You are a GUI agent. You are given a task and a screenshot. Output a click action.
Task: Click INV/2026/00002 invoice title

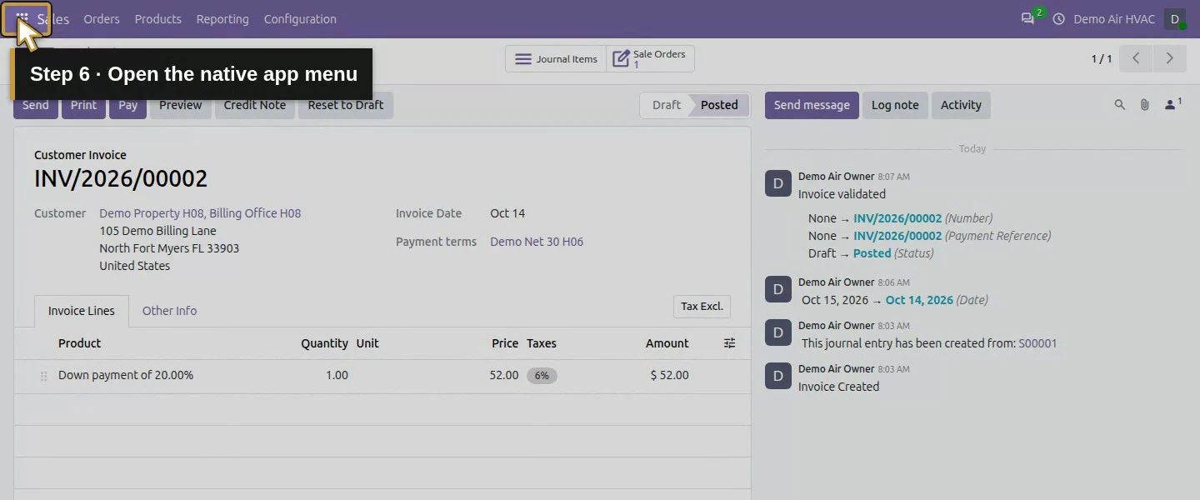(121, 178)
